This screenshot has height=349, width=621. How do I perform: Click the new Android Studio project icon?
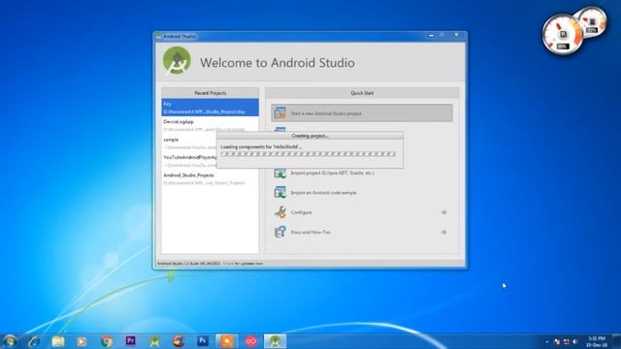pos(280,113)
